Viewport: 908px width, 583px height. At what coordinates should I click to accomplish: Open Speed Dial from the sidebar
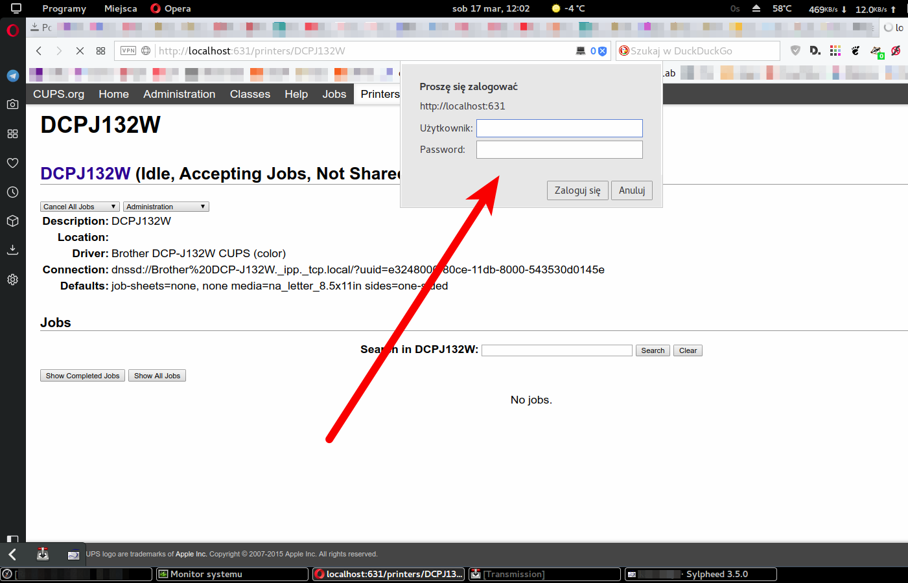coord(12,133)
